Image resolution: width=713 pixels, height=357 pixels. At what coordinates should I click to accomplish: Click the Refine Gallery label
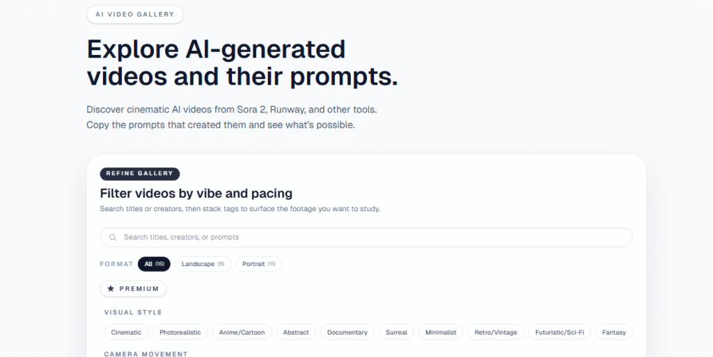pos(140,174)
